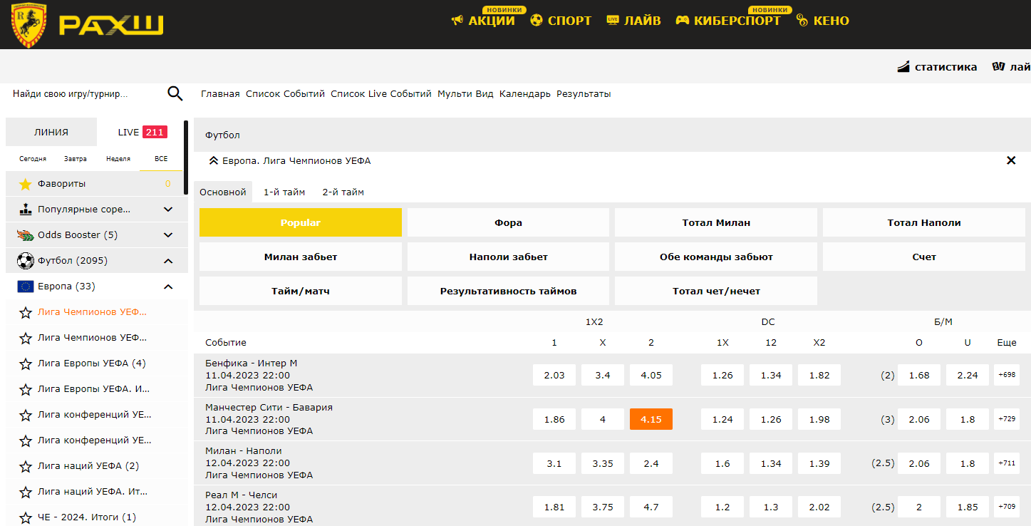Select the Фора market button
This screenshot has width=1031, height=526.
point(509,222)
